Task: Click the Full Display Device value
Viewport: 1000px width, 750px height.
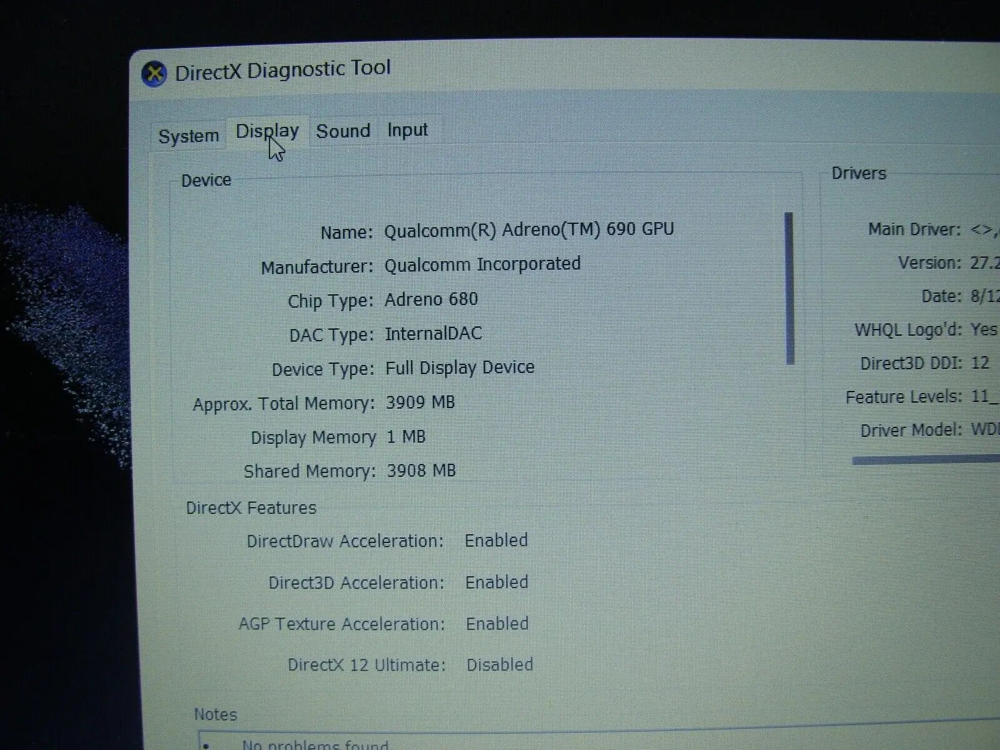Action: coord(460,367)
